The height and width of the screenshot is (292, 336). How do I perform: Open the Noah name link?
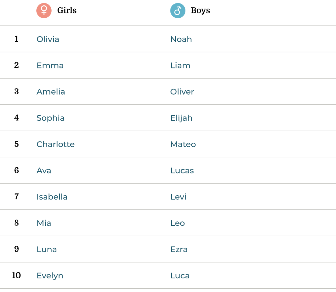pyautogui.click(x=181, y=39)
